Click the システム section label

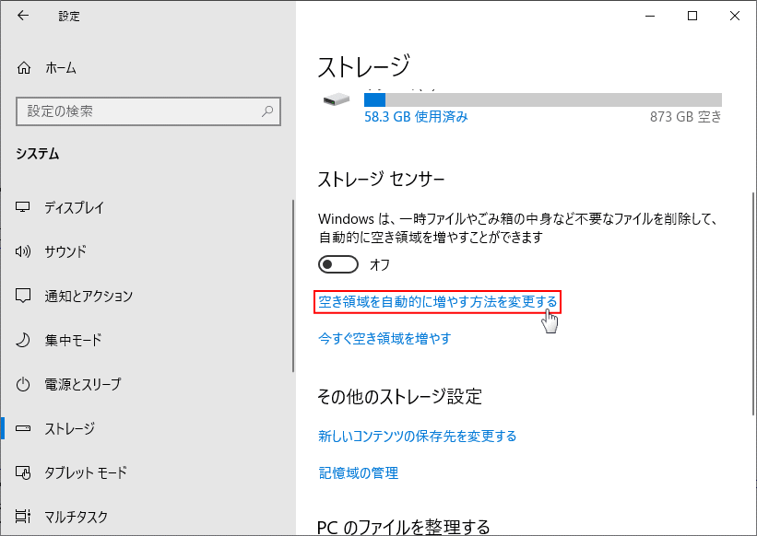click(38, 154)
